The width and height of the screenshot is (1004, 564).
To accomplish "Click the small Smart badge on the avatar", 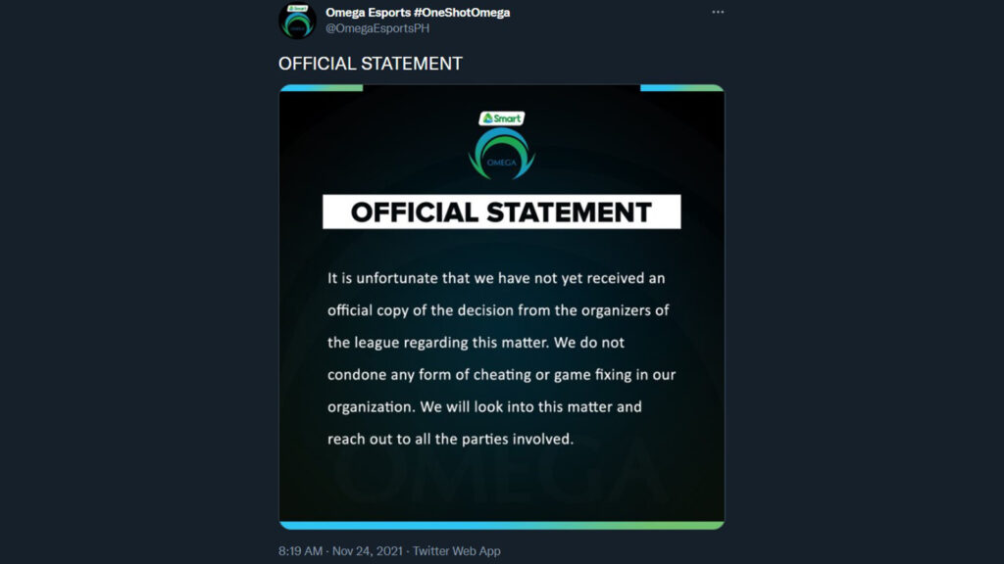I will tap(297, 8).
